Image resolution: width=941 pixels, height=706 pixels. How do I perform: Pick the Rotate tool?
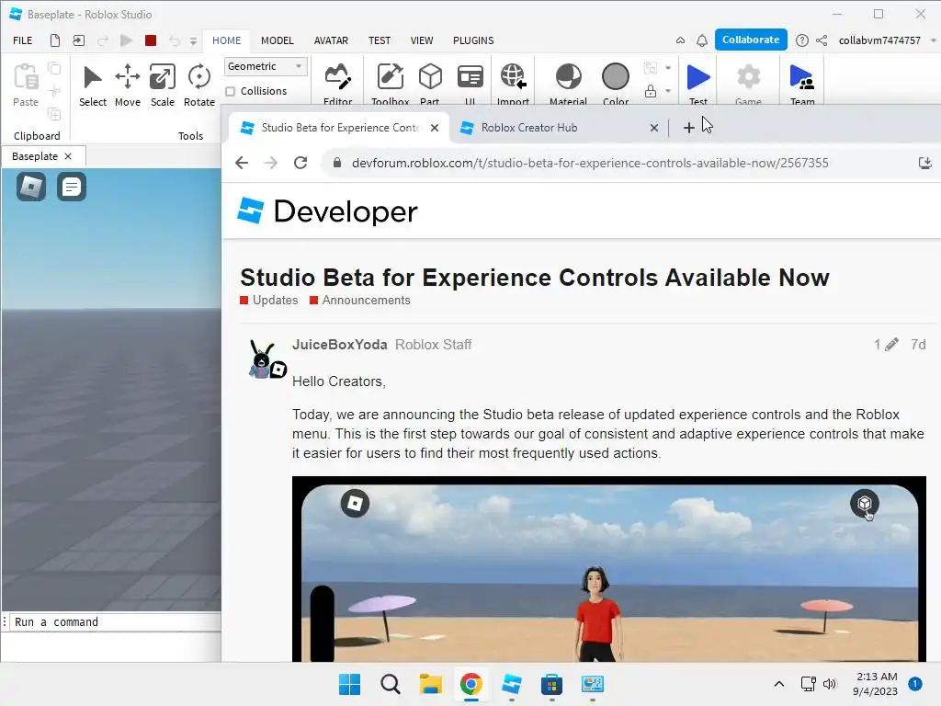click(x=199, y=85)
